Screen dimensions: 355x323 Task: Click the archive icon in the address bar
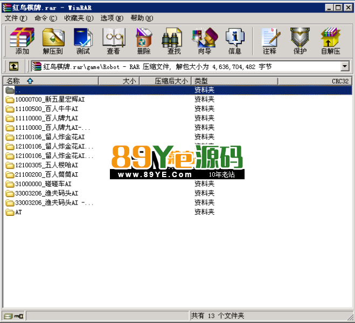click(37, 67)
